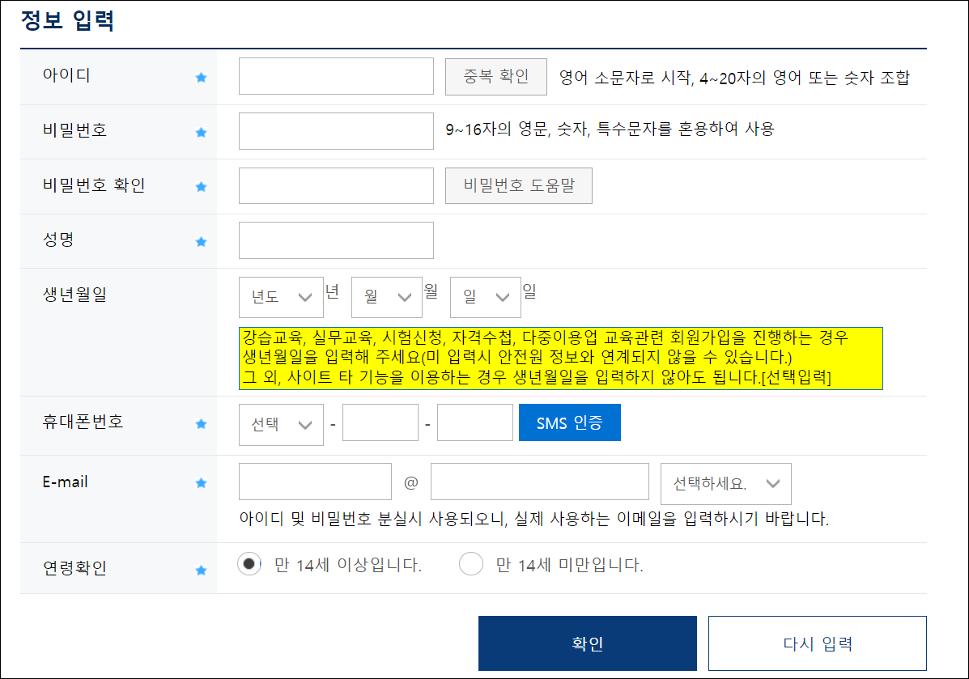Image resolution: width=969 pixels, height=679 pixels.
Task: Expand the 일 birth day dropdown
Action: (485, 297)
